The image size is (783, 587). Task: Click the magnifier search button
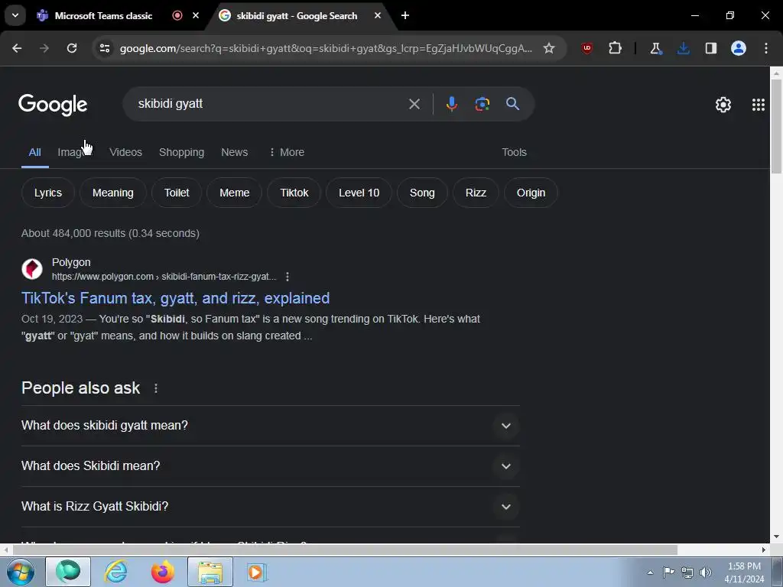(x=513, y=104)
